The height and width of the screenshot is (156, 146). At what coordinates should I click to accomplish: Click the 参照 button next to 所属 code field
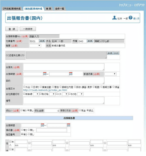90,41
